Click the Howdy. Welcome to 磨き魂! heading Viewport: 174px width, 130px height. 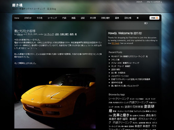[x=125, y=33]
